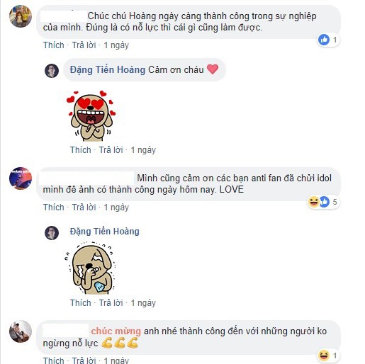Image resolution: width=365 pixels, height=364 pixels.
Task: Click the blue like reaction icon on first comment
Action: (324, 40)
